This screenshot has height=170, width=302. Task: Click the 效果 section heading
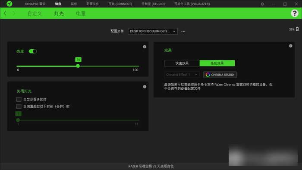point(168,50)
